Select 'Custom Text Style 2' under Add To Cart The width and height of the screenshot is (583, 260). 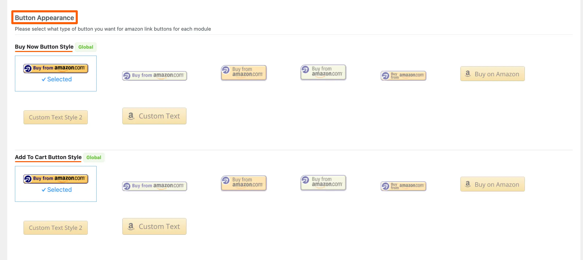[x=56, y=228]
